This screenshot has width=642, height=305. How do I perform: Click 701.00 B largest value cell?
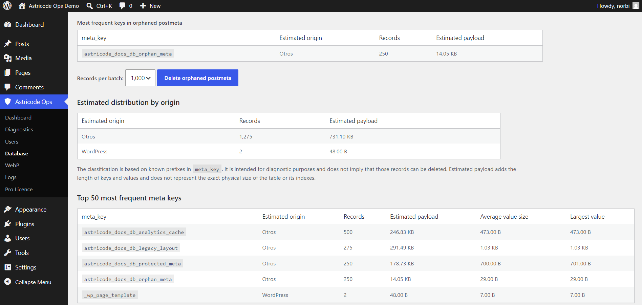[580, 263]
